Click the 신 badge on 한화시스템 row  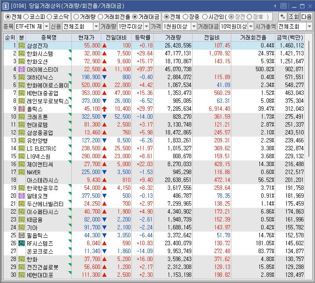point(22,54)
